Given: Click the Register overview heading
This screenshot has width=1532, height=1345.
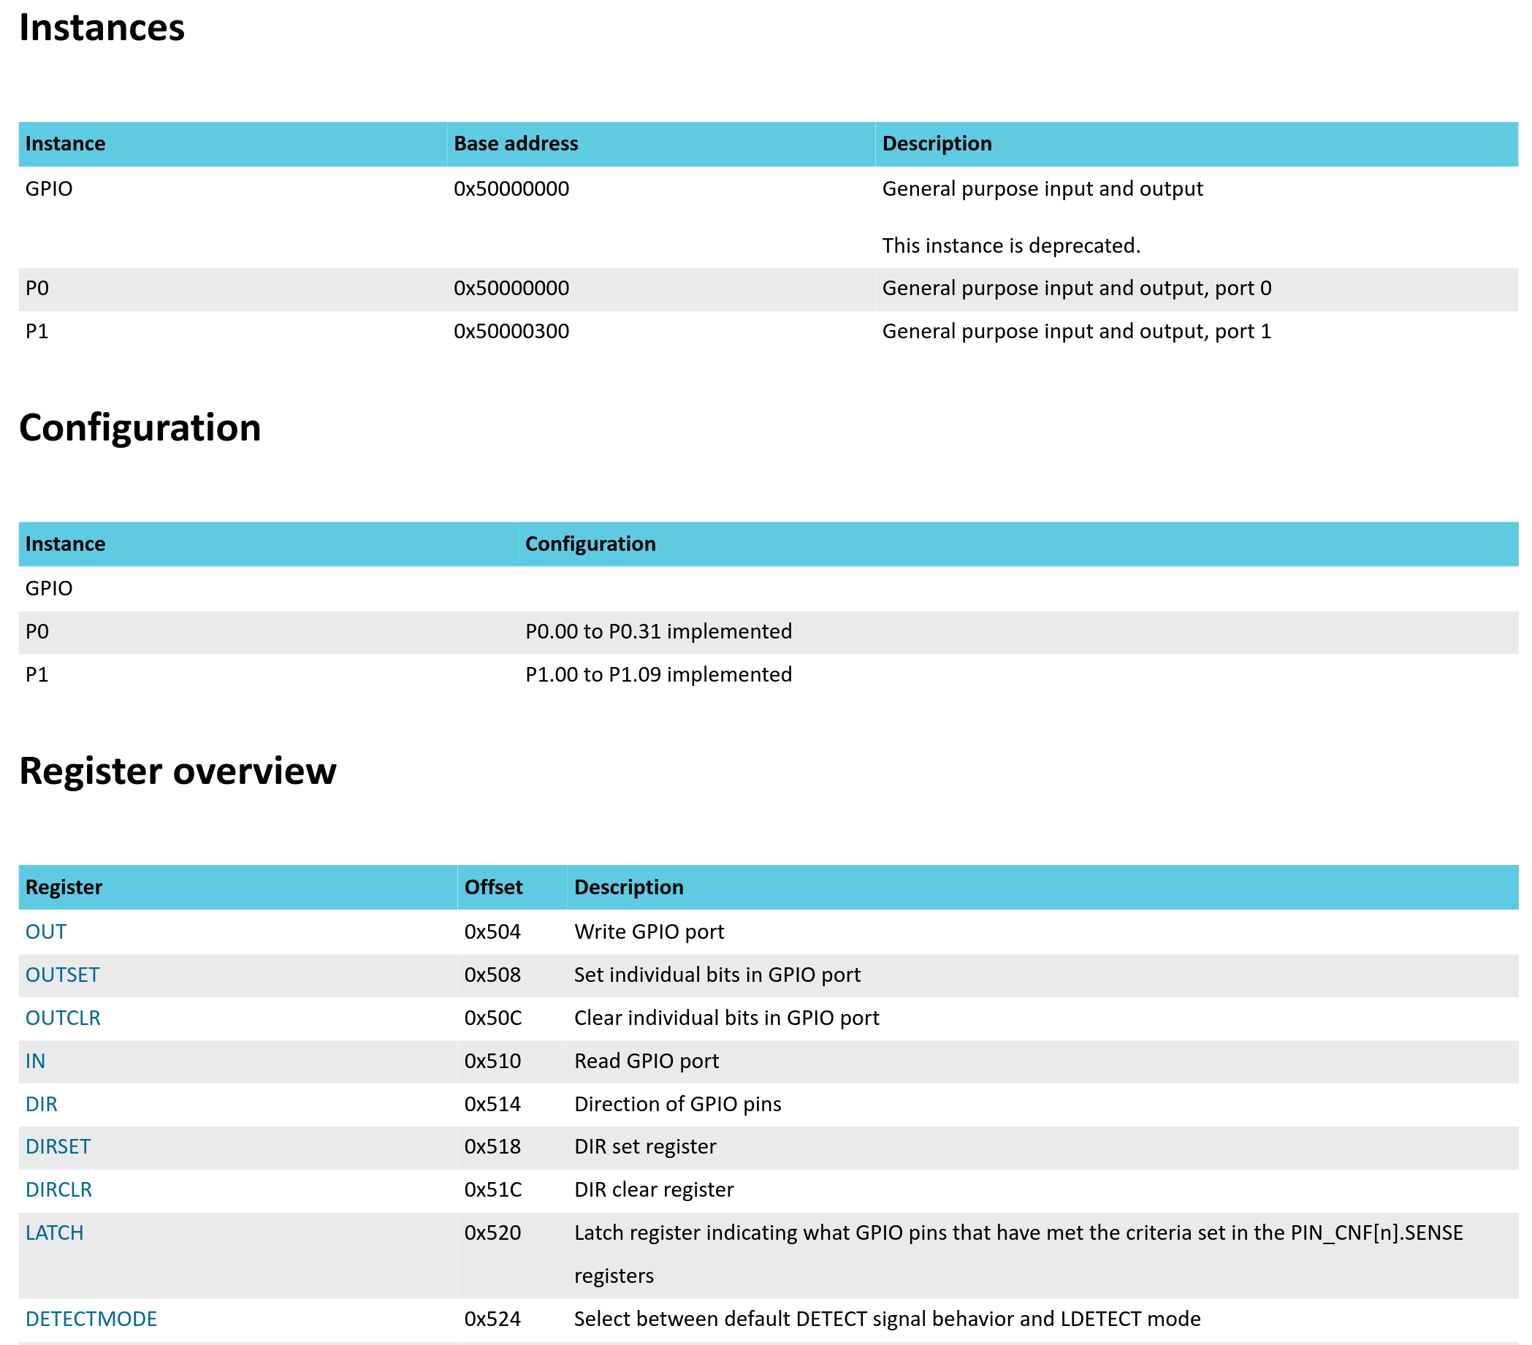Looking at the screenshot, I should [178, 771].
